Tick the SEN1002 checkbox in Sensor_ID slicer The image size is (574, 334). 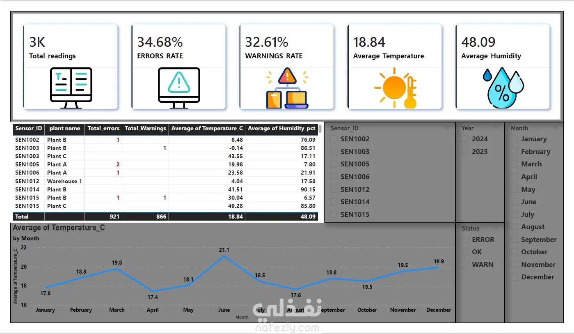(334, 139)
